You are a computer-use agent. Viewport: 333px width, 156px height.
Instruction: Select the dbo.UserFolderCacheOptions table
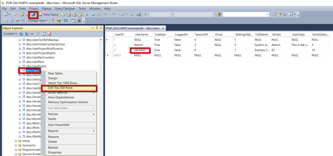tap(45, 44)
